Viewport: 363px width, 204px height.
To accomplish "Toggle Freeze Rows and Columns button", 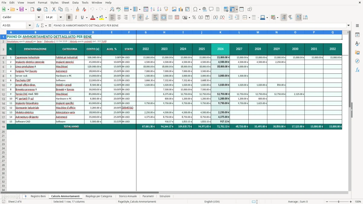I will (x=232, y=9).
